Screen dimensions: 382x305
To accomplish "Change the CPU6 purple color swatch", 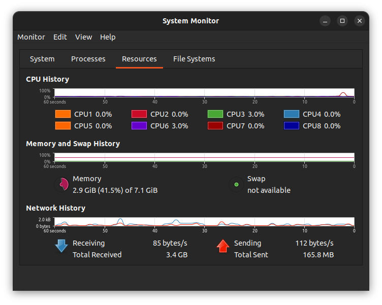I will pos(139,126).
